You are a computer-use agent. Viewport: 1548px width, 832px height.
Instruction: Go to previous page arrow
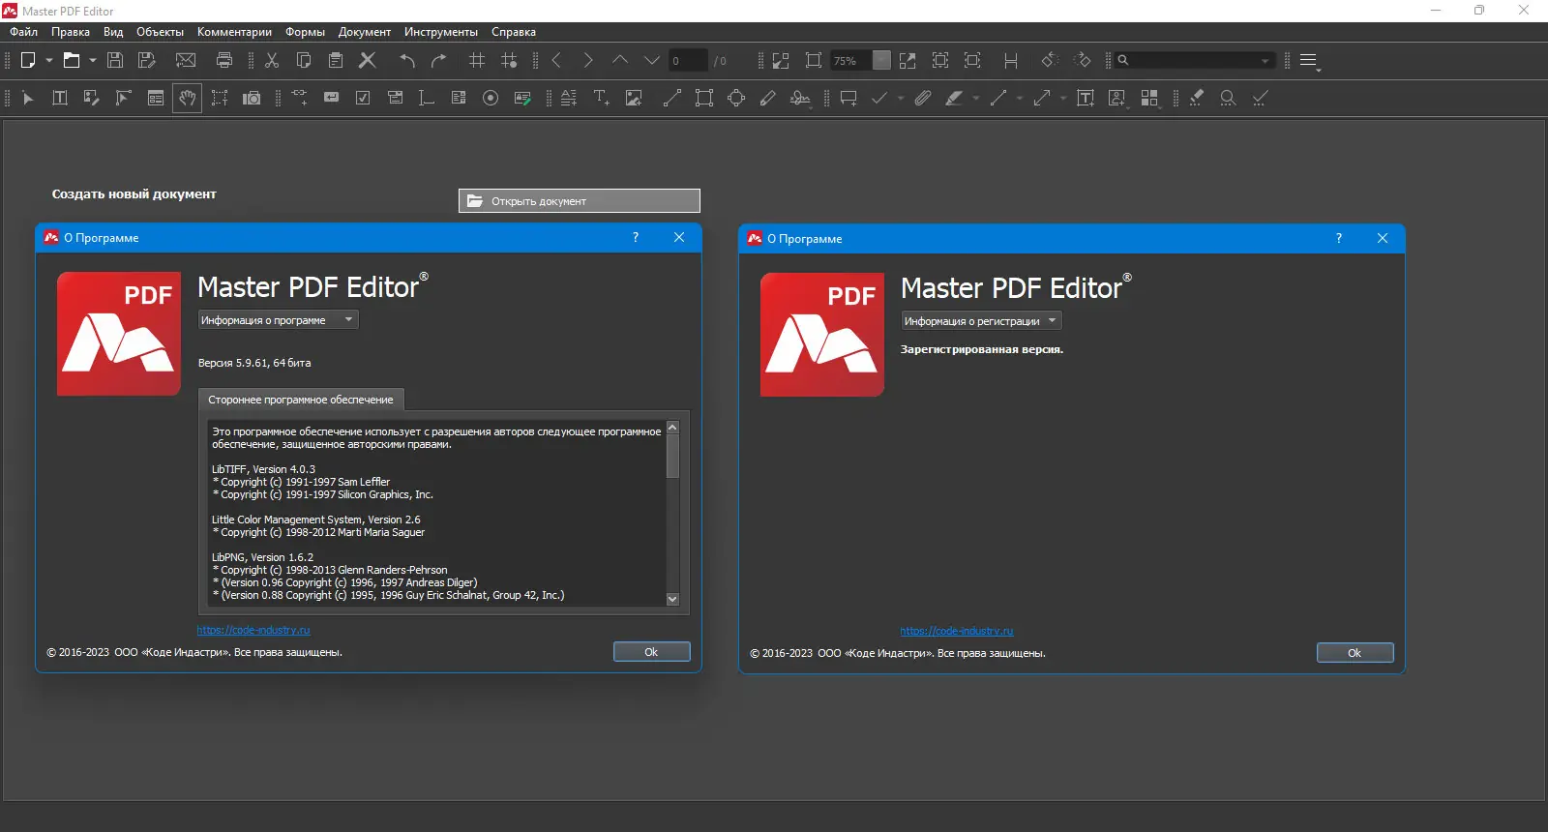557,60
